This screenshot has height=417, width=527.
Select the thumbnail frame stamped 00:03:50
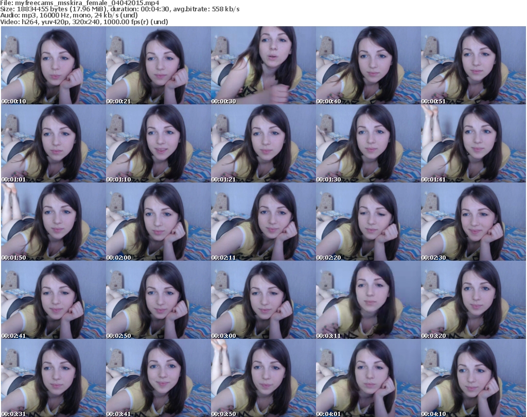click(x=263, y=378)
